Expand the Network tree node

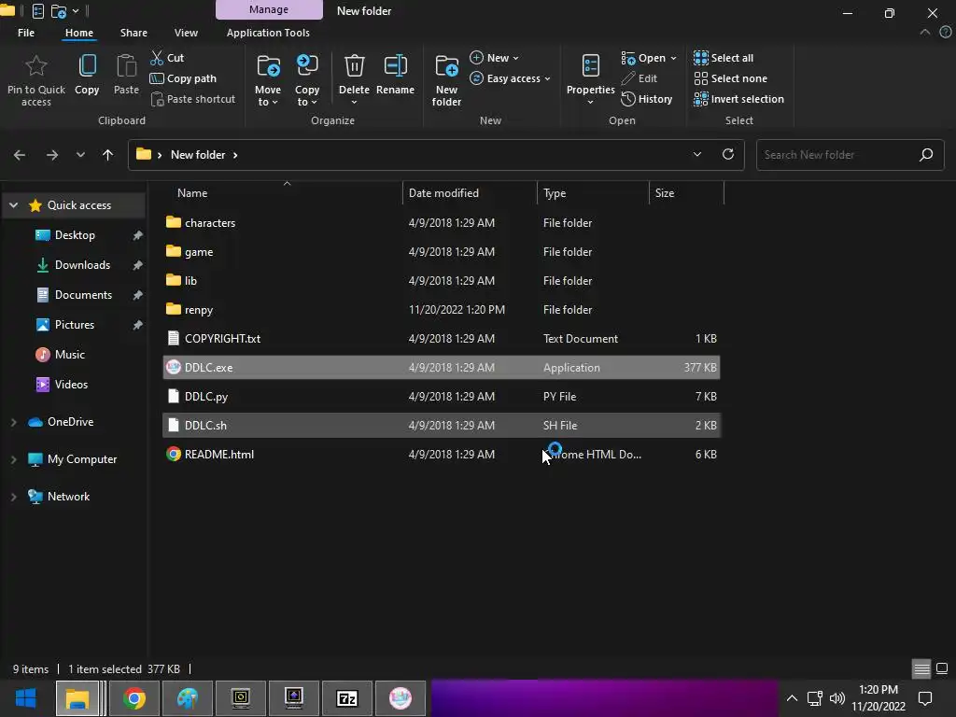tap(13, 497)
